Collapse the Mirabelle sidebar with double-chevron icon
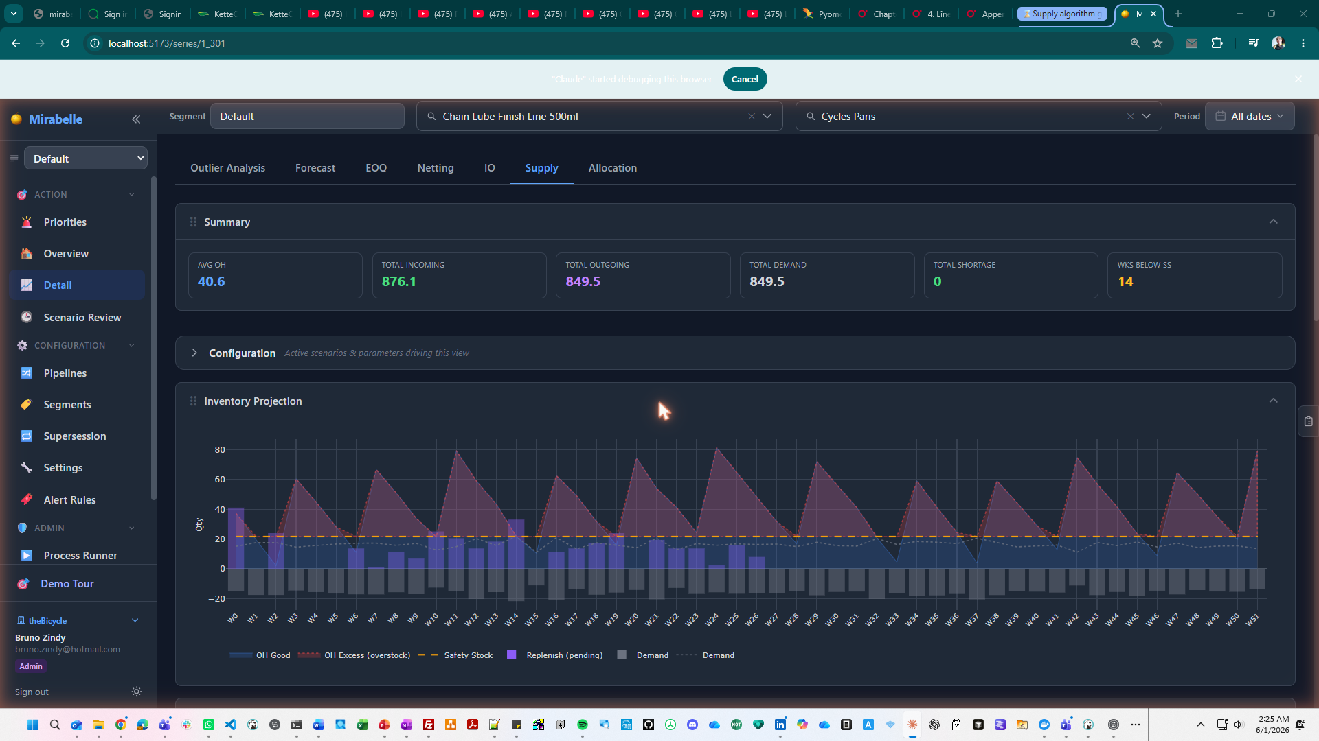The height and width of the screenshot is (741, 1319). [136, 119]
